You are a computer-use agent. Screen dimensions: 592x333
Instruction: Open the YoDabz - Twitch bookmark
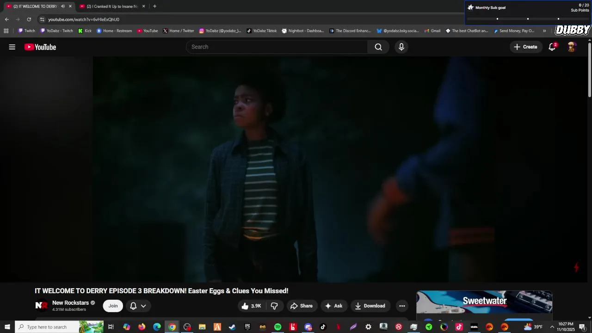pos(56,31)
